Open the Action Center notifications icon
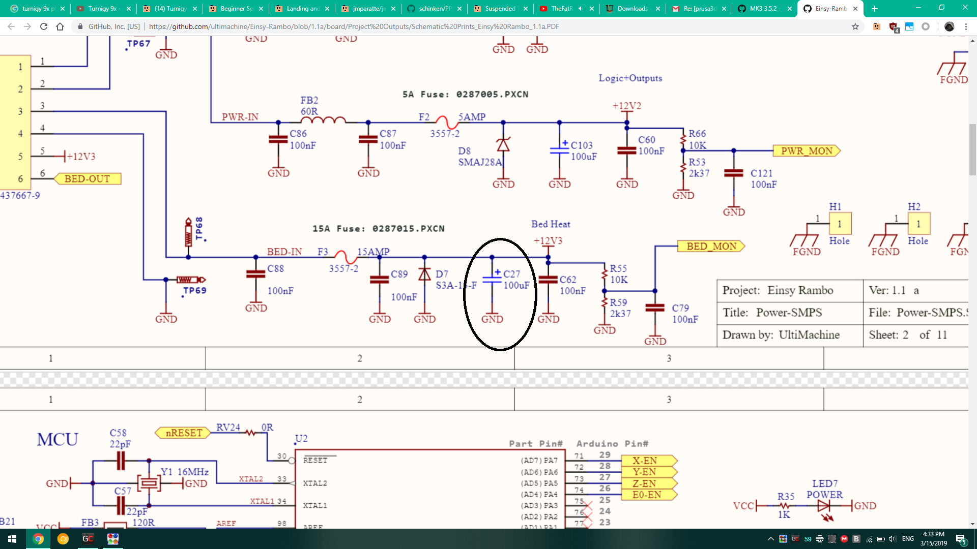The image size is (977, 549). click(x=961, y=539)
